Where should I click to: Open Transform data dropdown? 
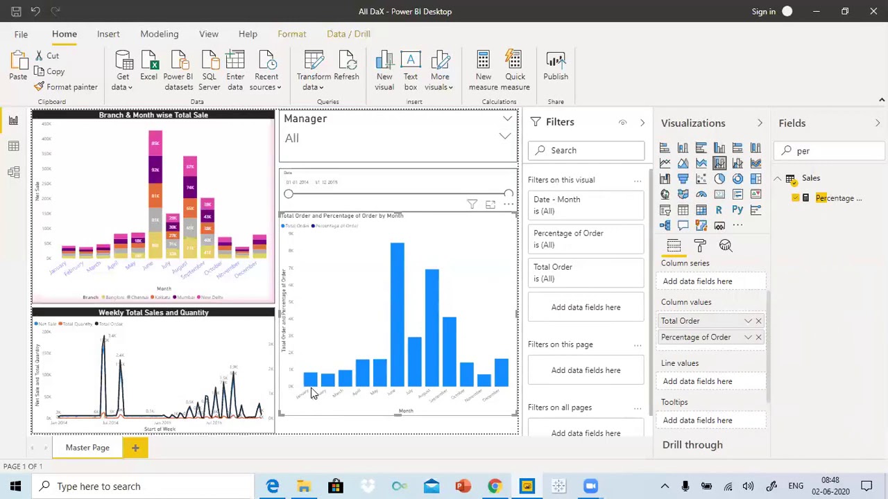[x=314, y=82]
